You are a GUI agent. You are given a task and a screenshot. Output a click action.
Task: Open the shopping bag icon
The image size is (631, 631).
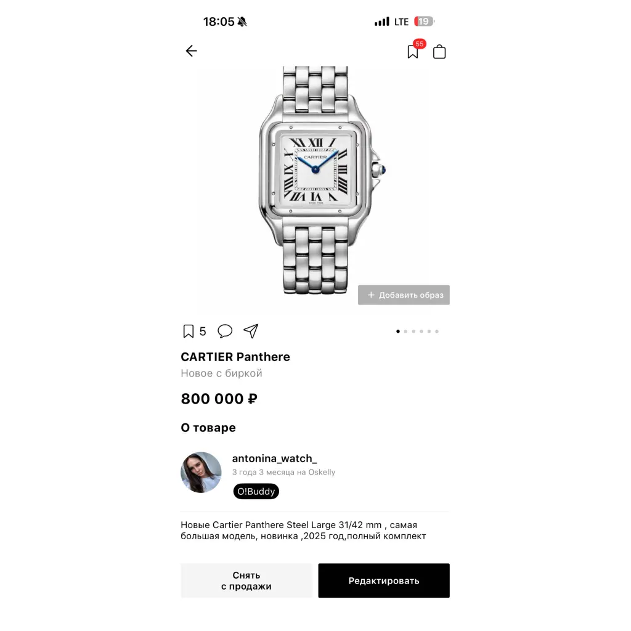(x=439, y=52)
